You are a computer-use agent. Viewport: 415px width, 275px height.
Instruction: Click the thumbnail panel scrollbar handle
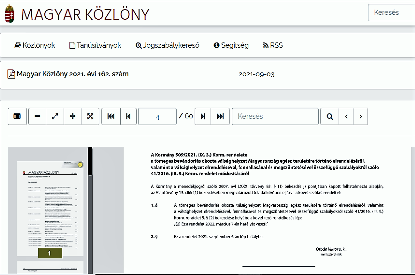90,161
